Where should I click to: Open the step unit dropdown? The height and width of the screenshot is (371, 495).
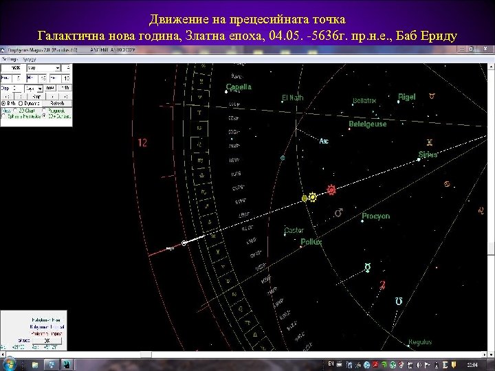tap(40, 89)
